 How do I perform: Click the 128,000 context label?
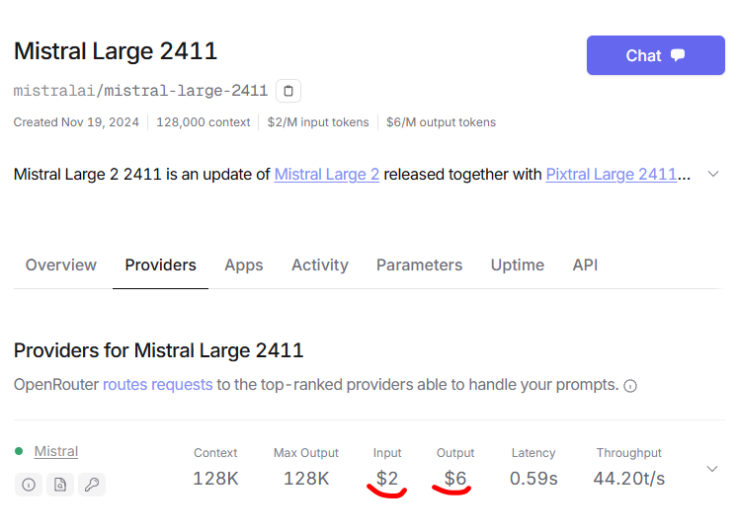click(204, 122)
